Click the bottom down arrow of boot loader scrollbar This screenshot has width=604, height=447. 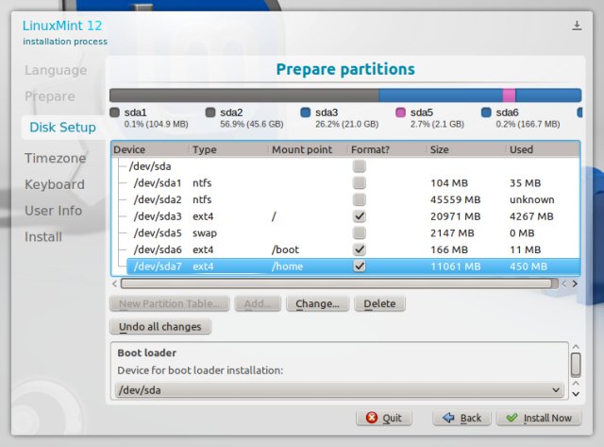click(576, 394)
